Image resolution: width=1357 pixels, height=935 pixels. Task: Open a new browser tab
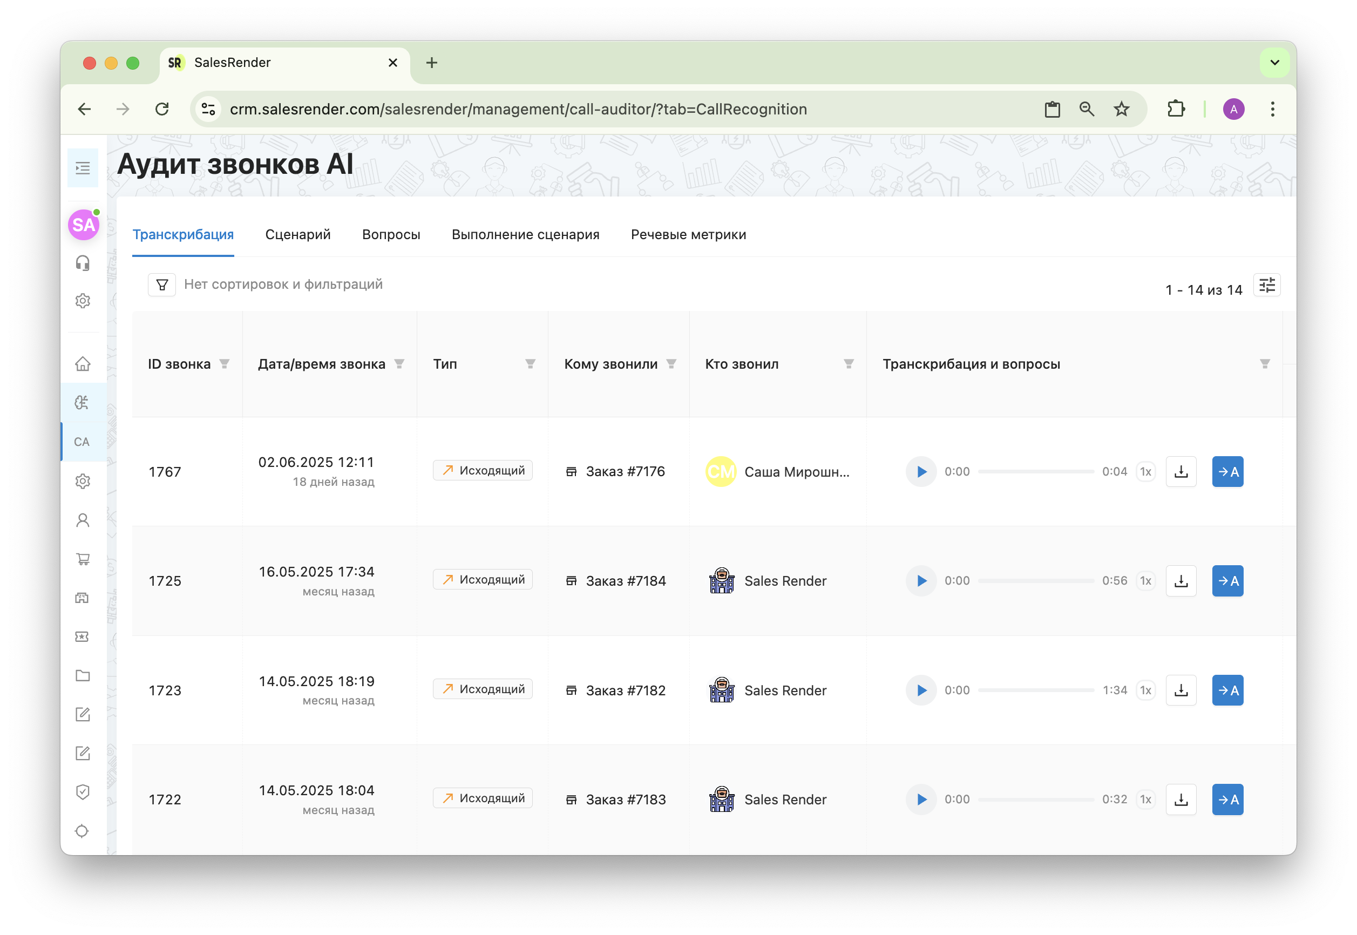click(431, 63)
